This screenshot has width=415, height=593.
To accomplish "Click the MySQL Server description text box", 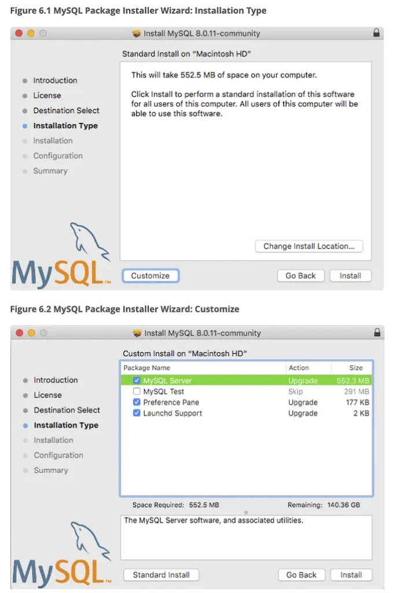I will point(247,537).
